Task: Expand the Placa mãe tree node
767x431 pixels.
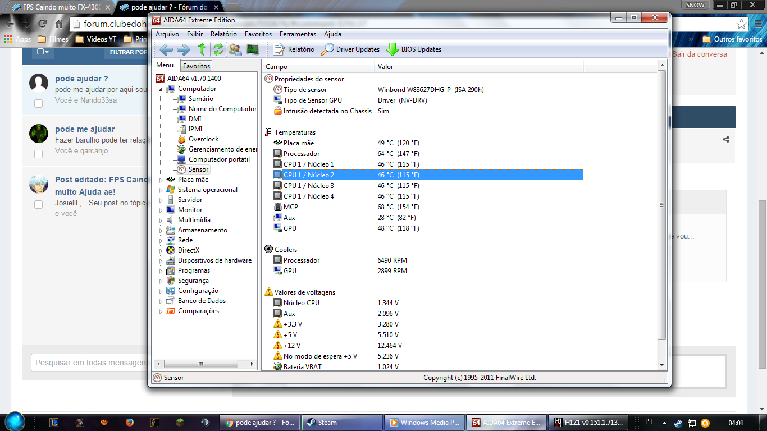Action: tap(161, 180)
